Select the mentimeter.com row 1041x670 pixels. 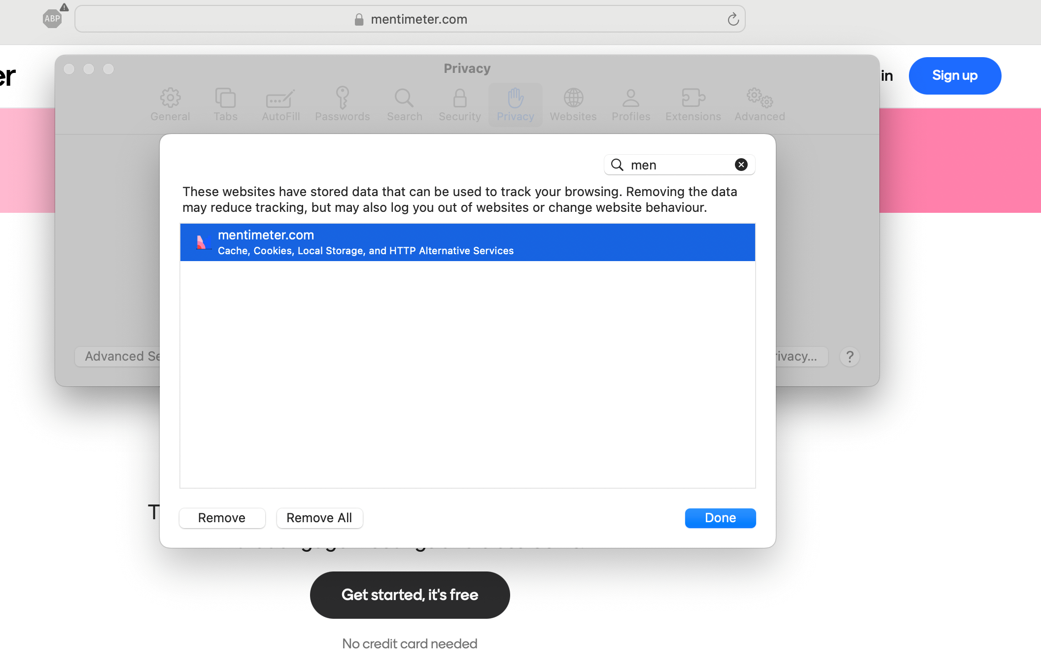point(467,242)
